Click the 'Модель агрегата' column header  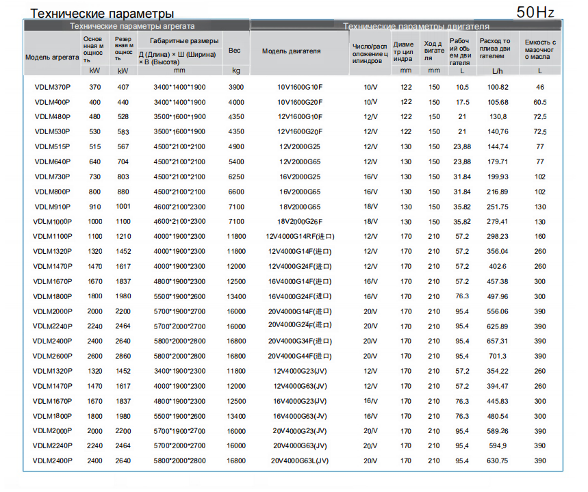pos(52,57)
